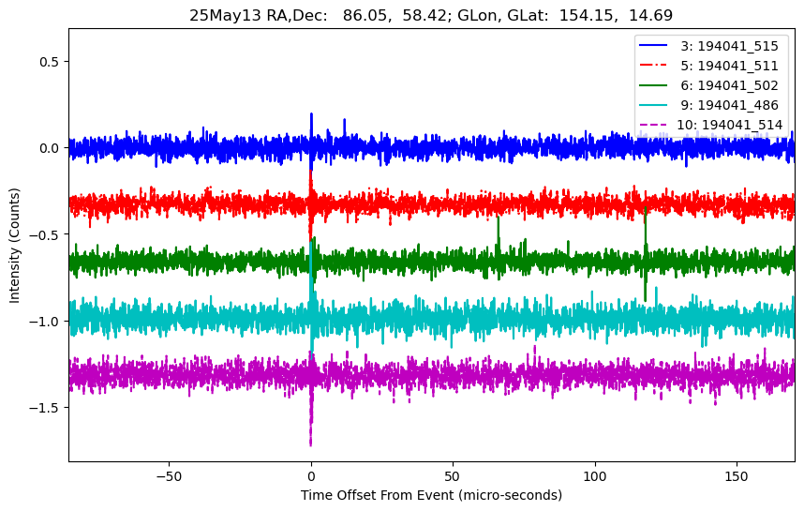The width and height of the screenshot is (804, 511).
Task: Click the x-axis tick label 50
Action: (x=453, y=476)
